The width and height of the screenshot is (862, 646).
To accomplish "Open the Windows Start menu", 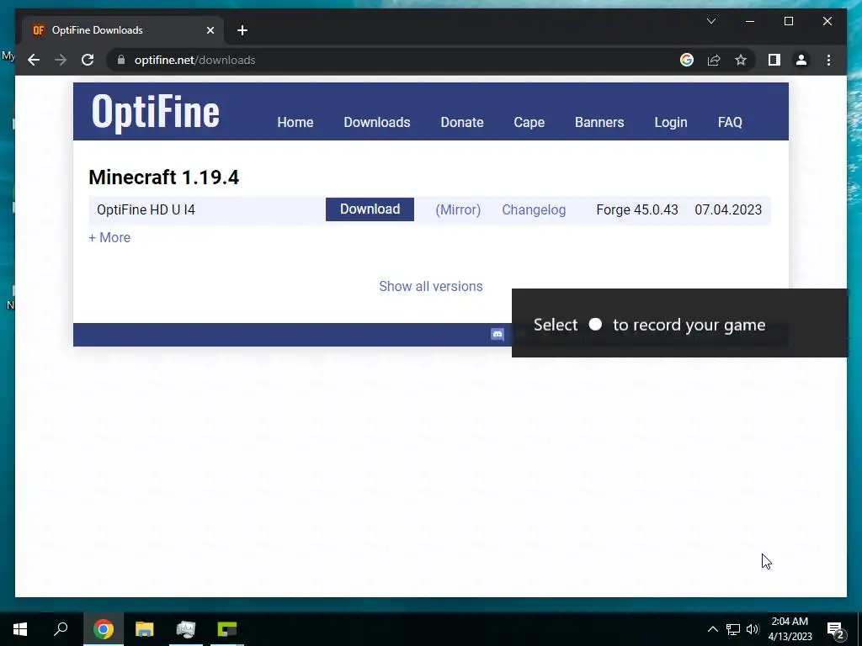I will coord(20,629).
